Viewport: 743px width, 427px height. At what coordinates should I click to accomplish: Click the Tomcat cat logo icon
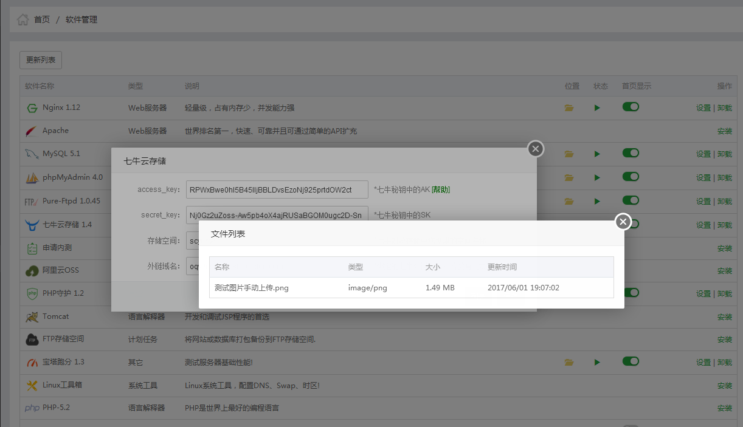point(32,317)
